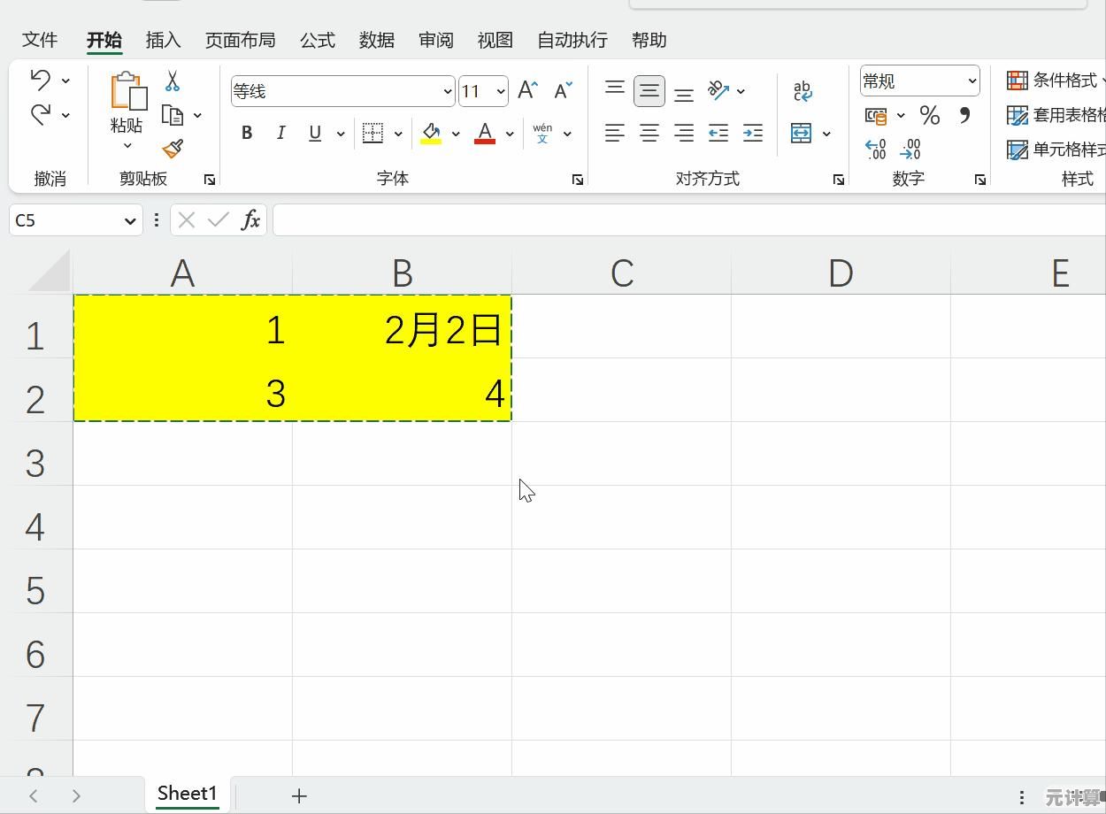This screenshot has height=814, width=1106.
Task: Switch to the 公式 ribbon tab
Action: pyautogui.click(x=317, y=40)
